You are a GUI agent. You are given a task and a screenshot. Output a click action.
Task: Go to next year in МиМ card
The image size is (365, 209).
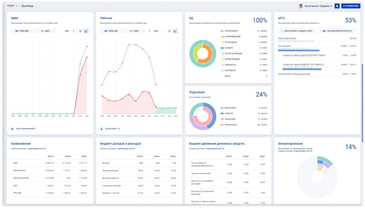73,31
